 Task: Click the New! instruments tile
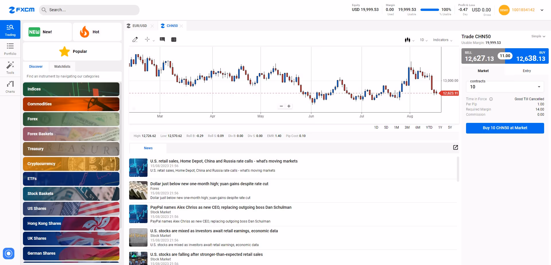[x=47, y=32]
